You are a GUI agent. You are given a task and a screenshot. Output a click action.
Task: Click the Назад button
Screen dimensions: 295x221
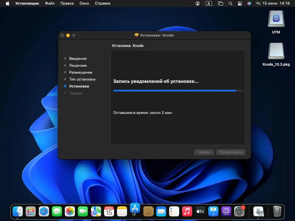coord(204,152)
